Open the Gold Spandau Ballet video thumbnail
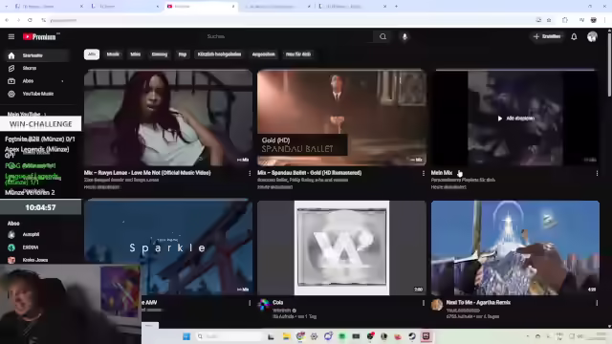This screenshot has width=612, height=344. 341,118
